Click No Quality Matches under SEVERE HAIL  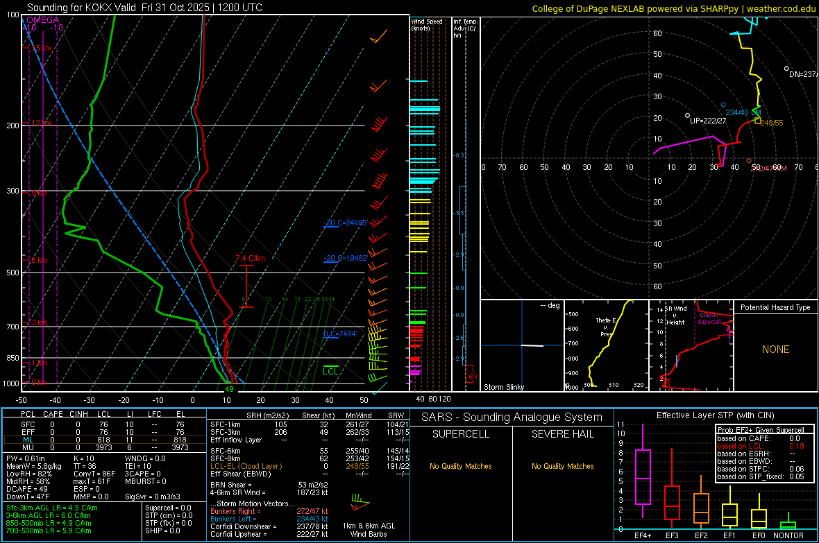click(562, 466)
